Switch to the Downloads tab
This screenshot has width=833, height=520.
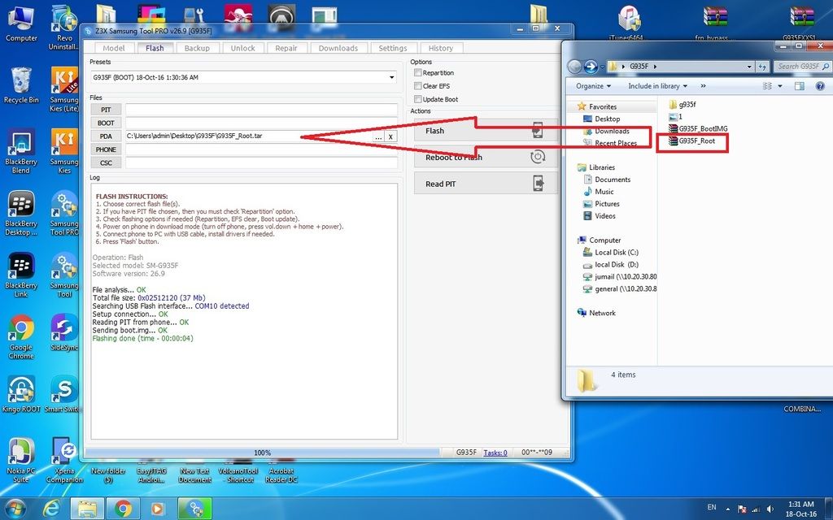click(338, 48)
